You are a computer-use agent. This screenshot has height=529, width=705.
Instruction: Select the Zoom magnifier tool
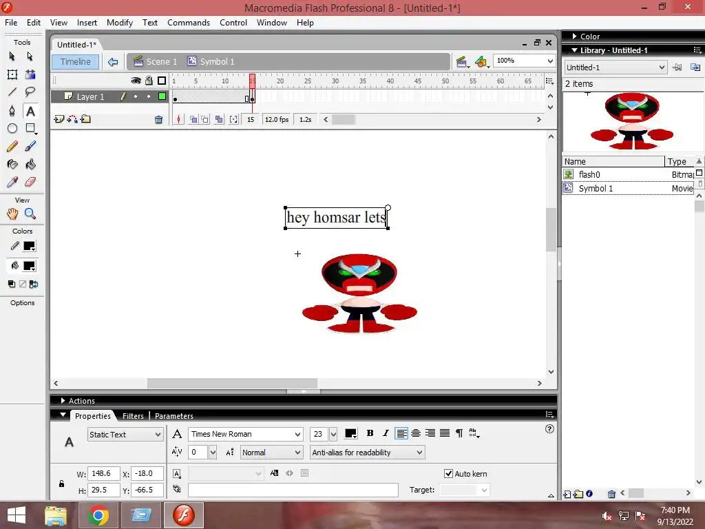click(30, 214)
